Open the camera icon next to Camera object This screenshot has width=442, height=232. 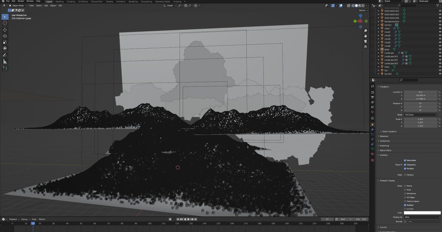tap(396, 25)
